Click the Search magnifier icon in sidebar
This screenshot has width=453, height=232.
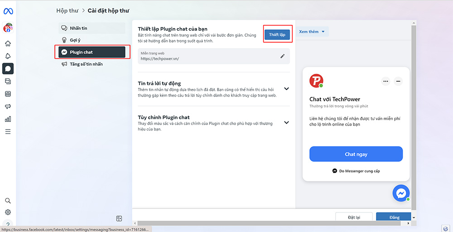(x=8, y=201)
